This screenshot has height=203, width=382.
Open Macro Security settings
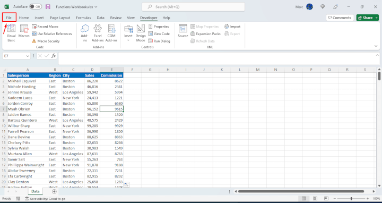tap(46, 41)
